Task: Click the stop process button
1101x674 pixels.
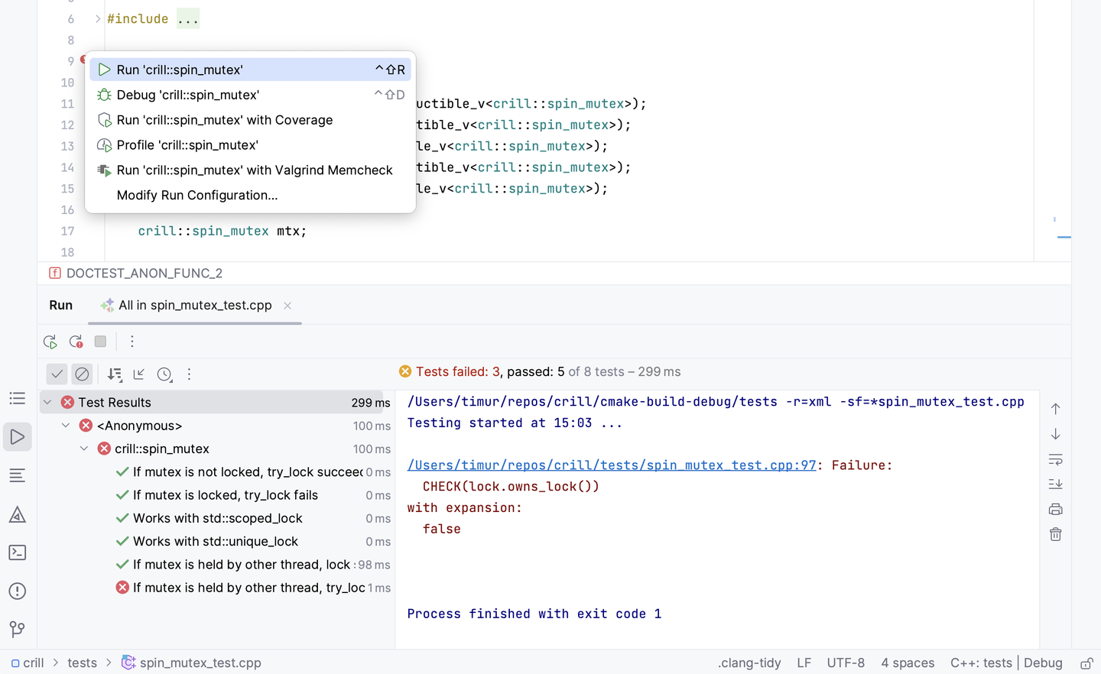Action: pos(100,342)
